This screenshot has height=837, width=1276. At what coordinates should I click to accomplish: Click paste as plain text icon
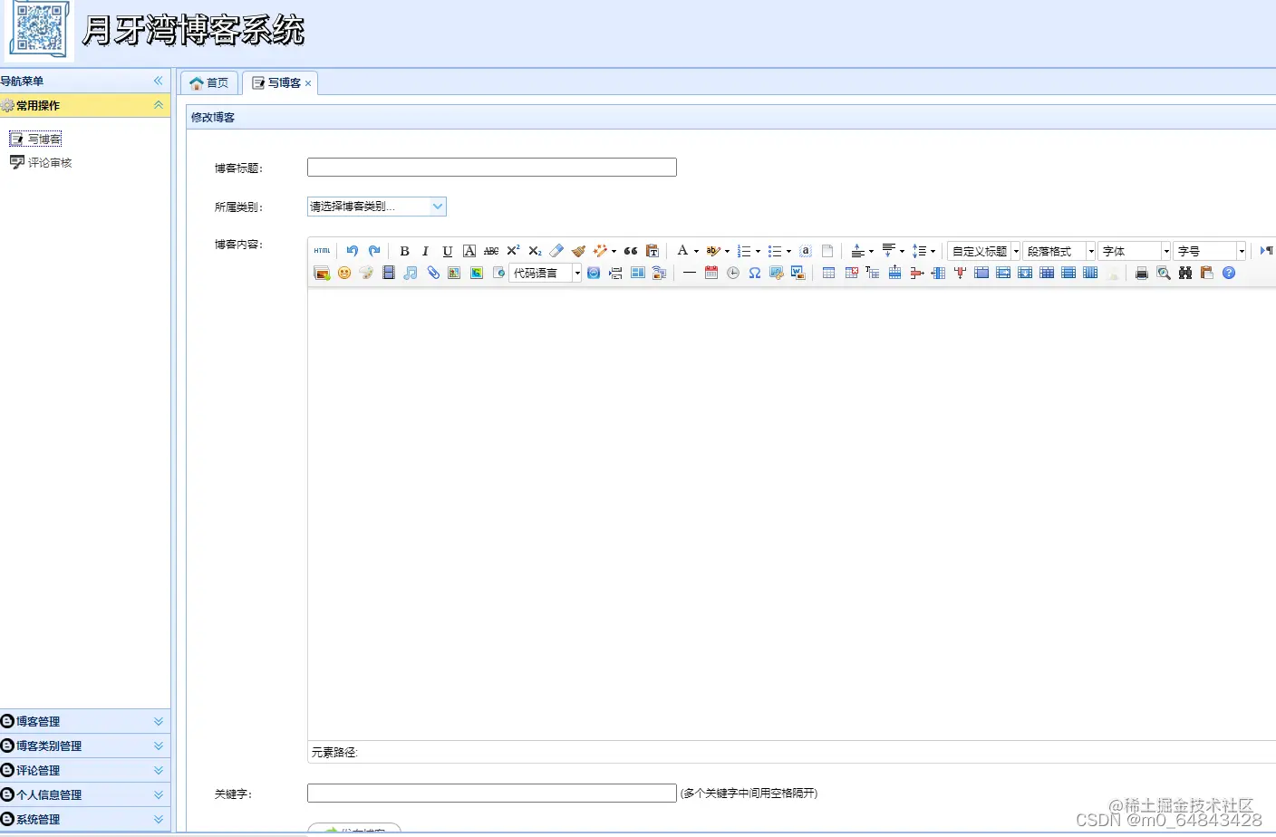652,251
